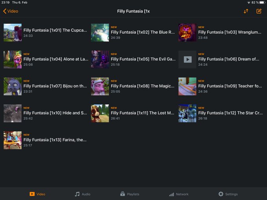Open thumbnail of episode 1x10 Hide and S...
Viewport: 267px width, 200px height.
point(13,113)
